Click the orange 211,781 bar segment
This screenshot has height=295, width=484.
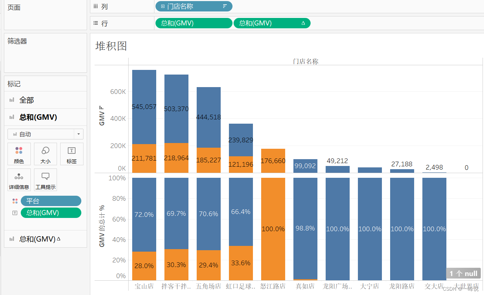(144, 158)
